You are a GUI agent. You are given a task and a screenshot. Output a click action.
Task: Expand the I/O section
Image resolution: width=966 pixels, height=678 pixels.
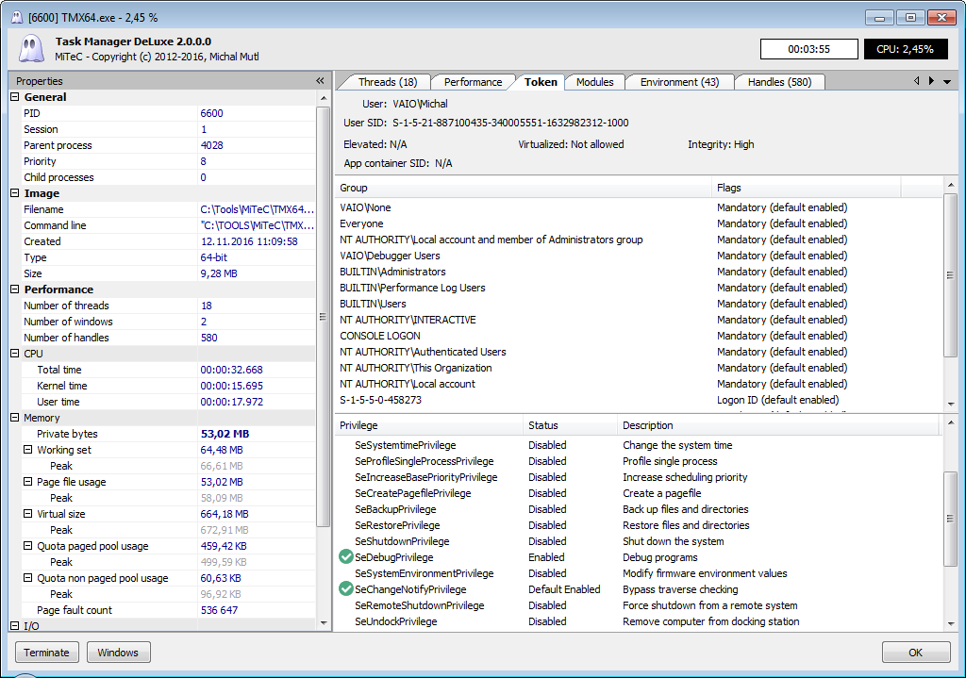[x=15, y=626]
